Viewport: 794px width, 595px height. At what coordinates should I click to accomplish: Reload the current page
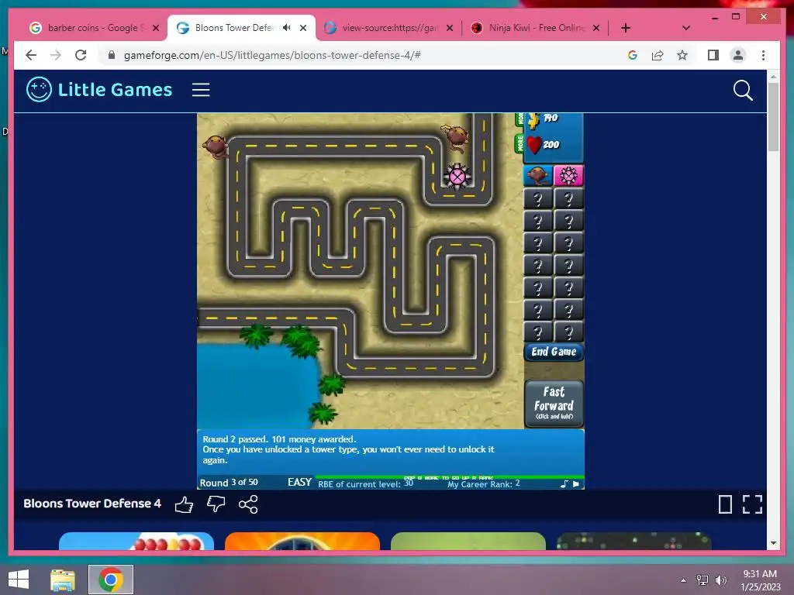[81, 55]
